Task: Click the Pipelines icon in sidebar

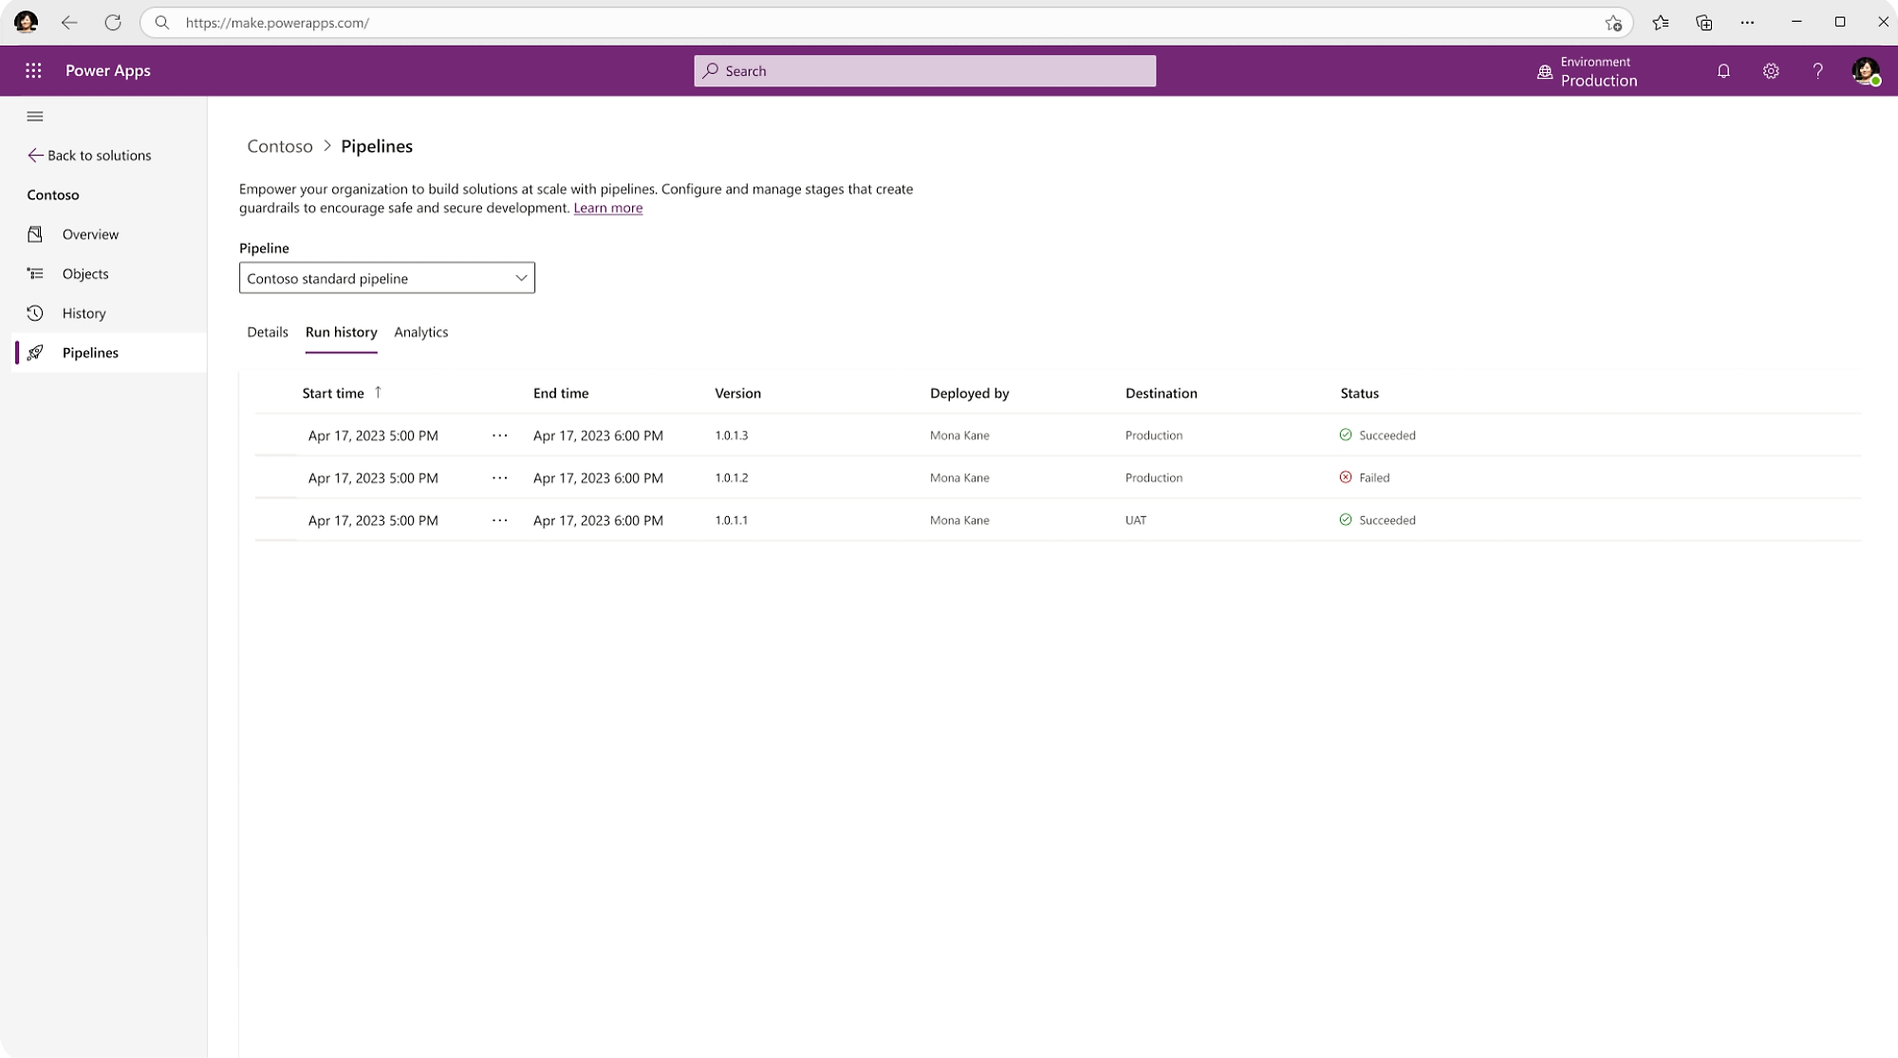Action: click(x=34, y=352)
